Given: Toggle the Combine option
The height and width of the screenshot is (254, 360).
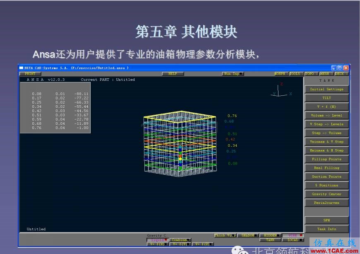Looking at the screenshot, I should click(x=180, y=240).
